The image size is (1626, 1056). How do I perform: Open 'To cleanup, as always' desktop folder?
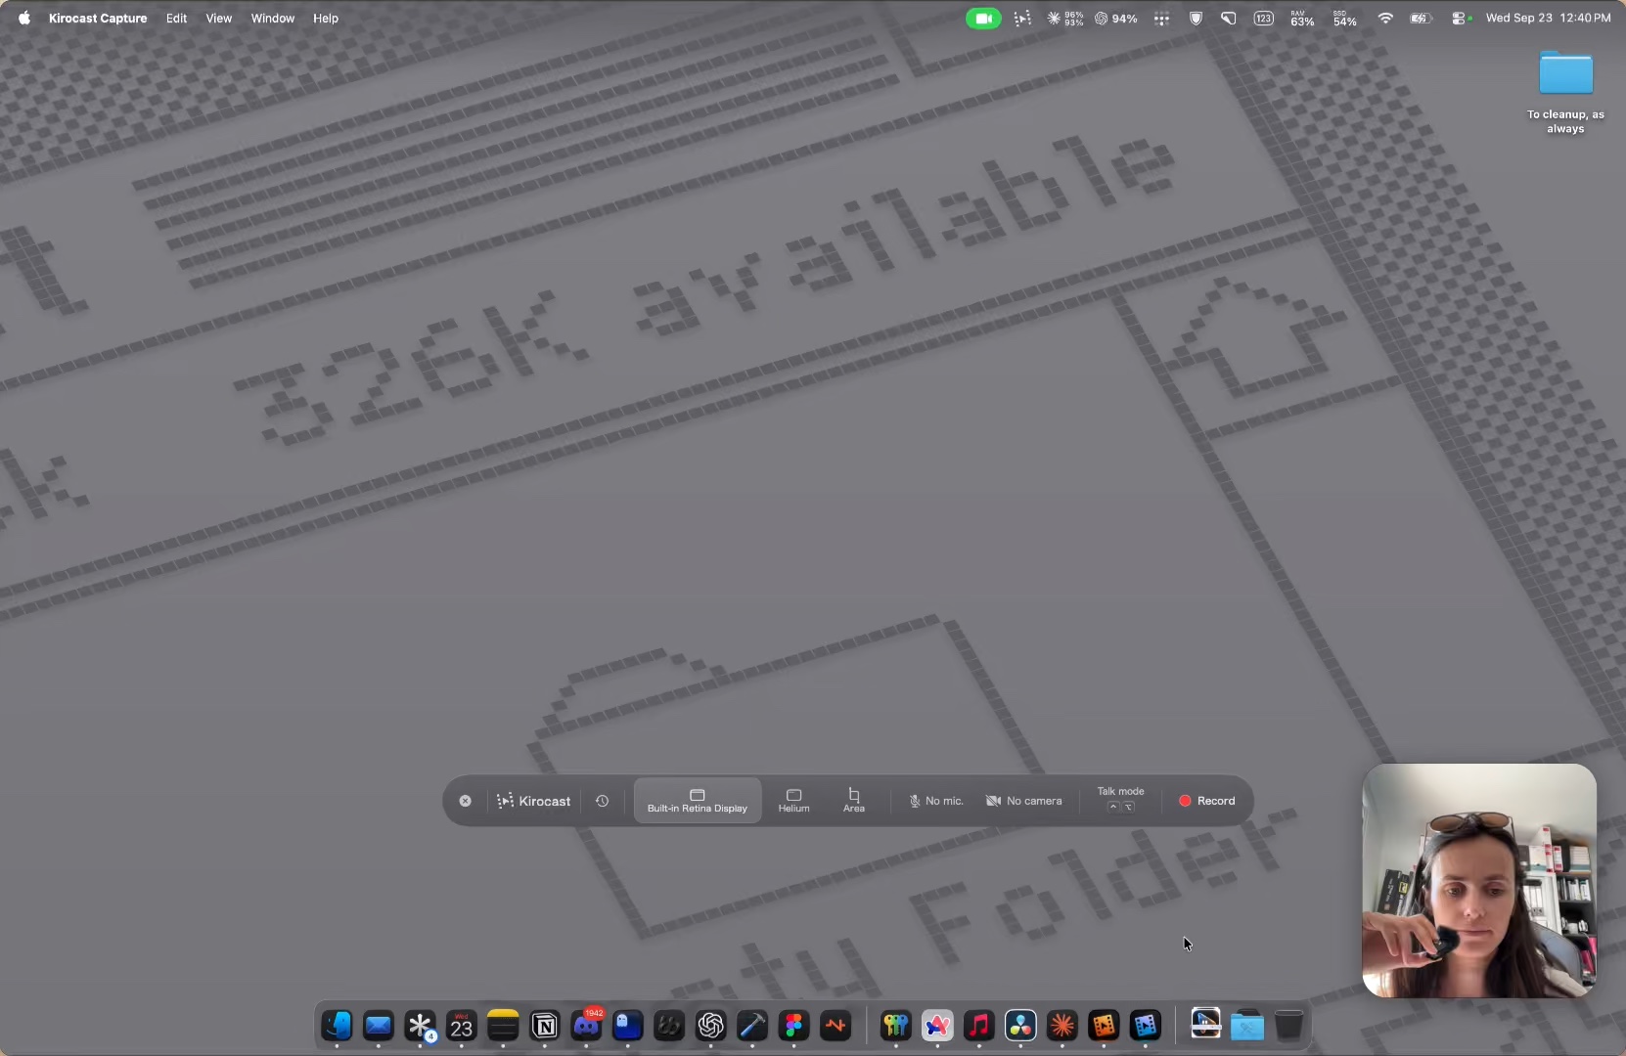point(1565,91)
